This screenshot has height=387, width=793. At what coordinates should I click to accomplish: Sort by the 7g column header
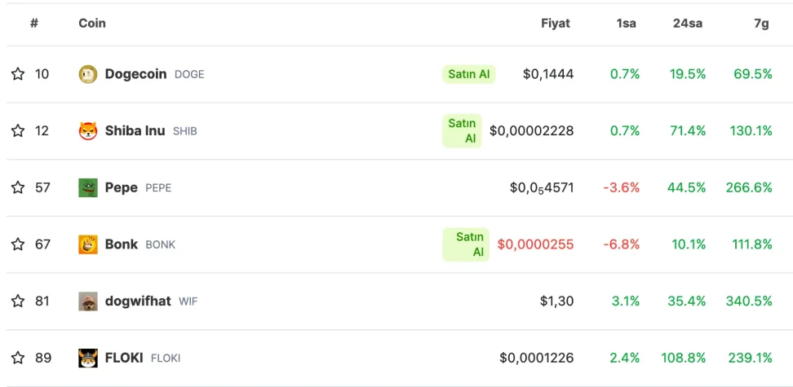point(761,24)
